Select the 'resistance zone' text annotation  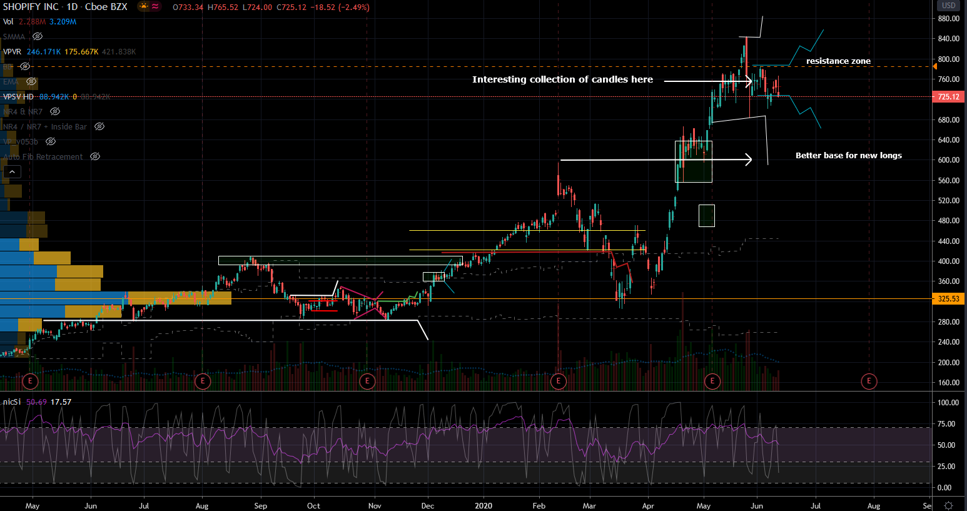(x=838, y=61)
